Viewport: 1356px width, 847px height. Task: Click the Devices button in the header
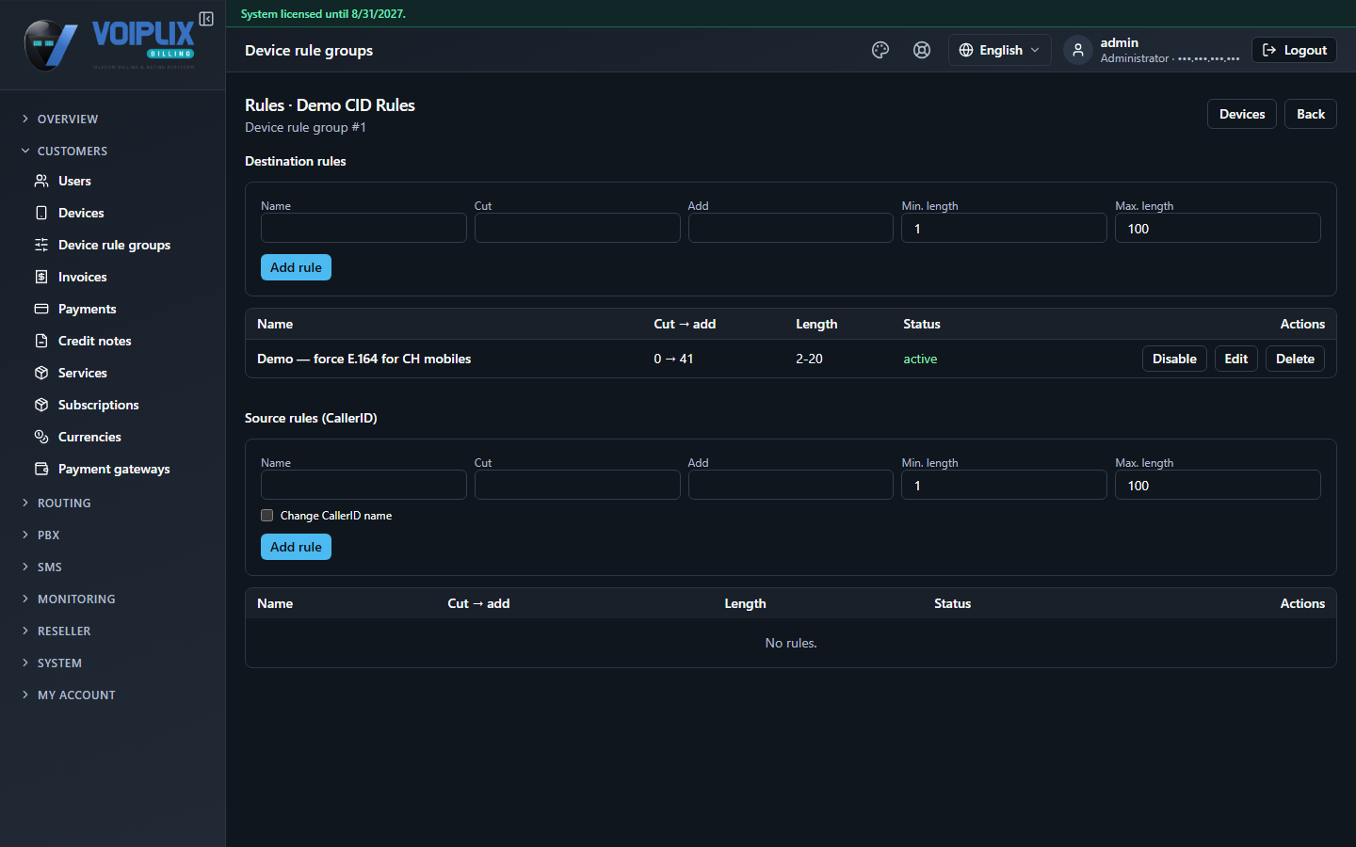point(1242,114)
